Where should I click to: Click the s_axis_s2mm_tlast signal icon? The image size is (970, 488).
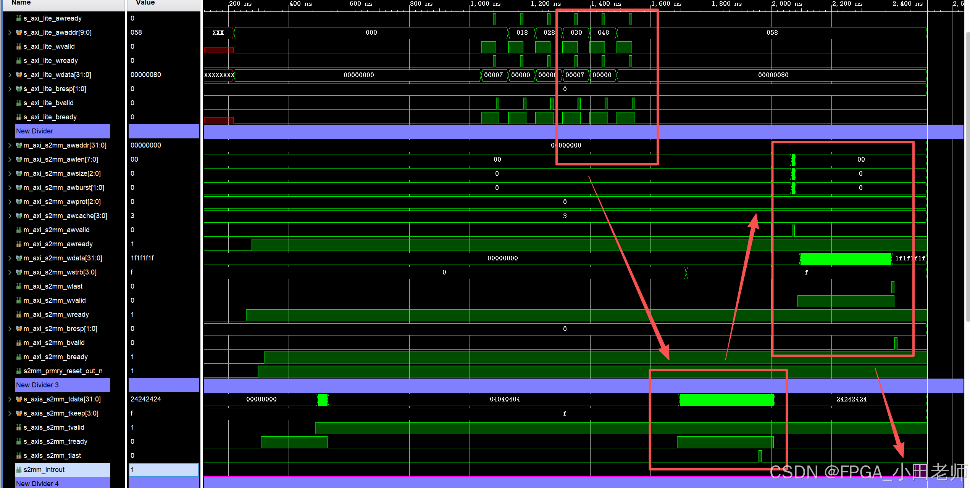(x=19, y=456)
